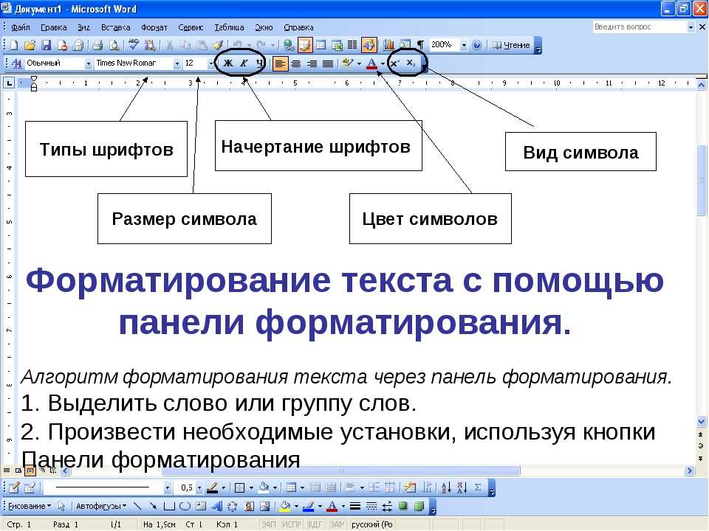The height and width of the screenshot is (531, 709).
Task: Open the style dropdown showing Обычный
Action: (88, 63)
